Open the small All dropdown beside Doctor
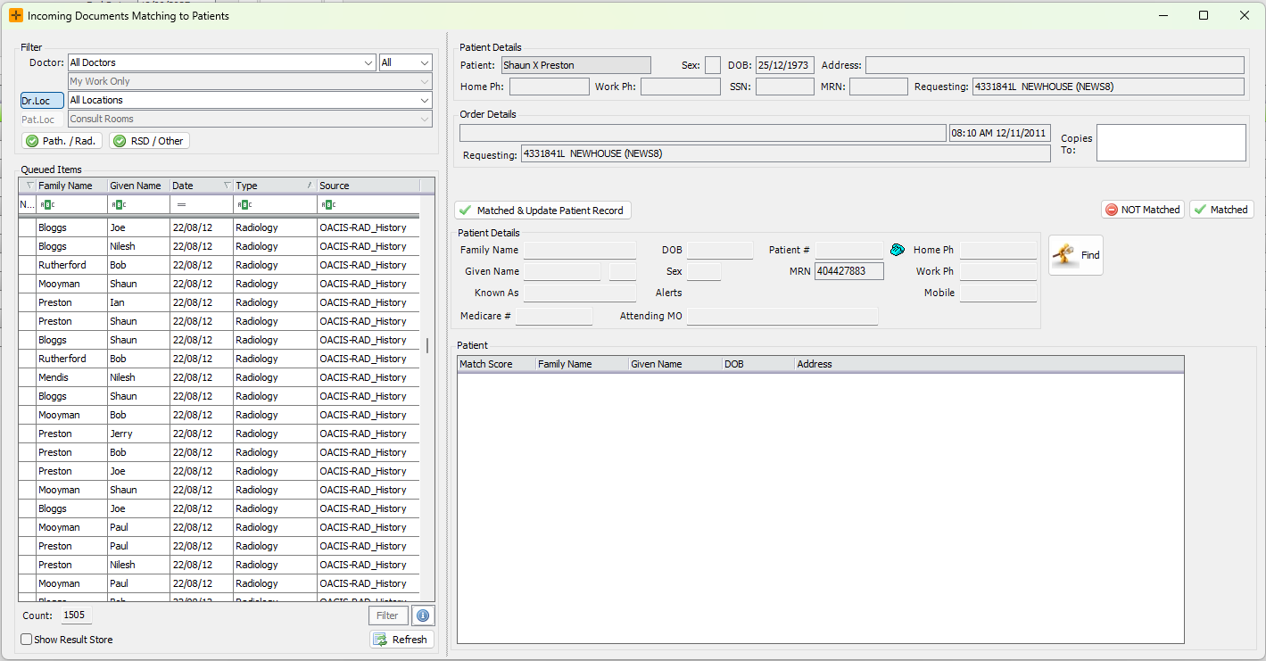 click(425, 62)
